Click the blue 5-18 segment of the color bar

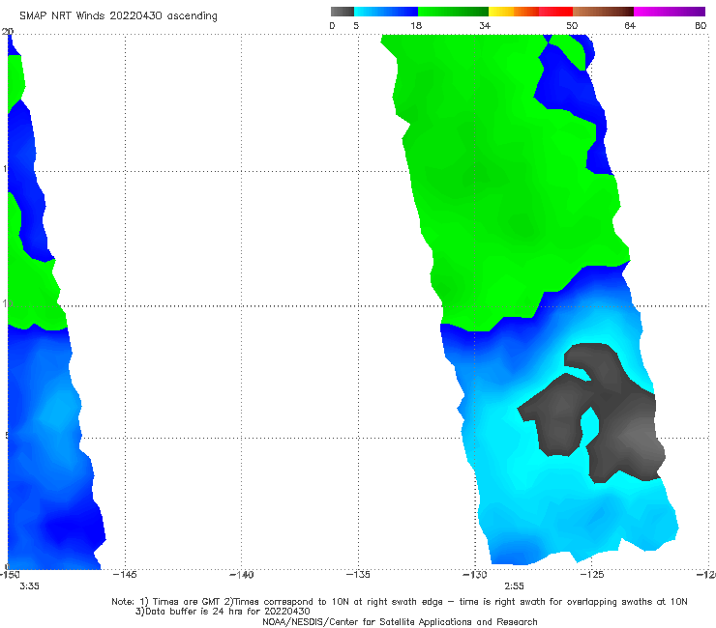[386, 12]
